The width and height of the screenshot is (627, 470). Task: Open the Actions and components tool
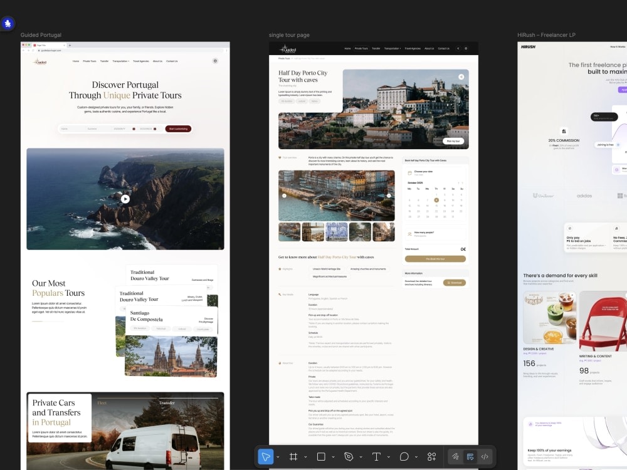coord(431,456)
